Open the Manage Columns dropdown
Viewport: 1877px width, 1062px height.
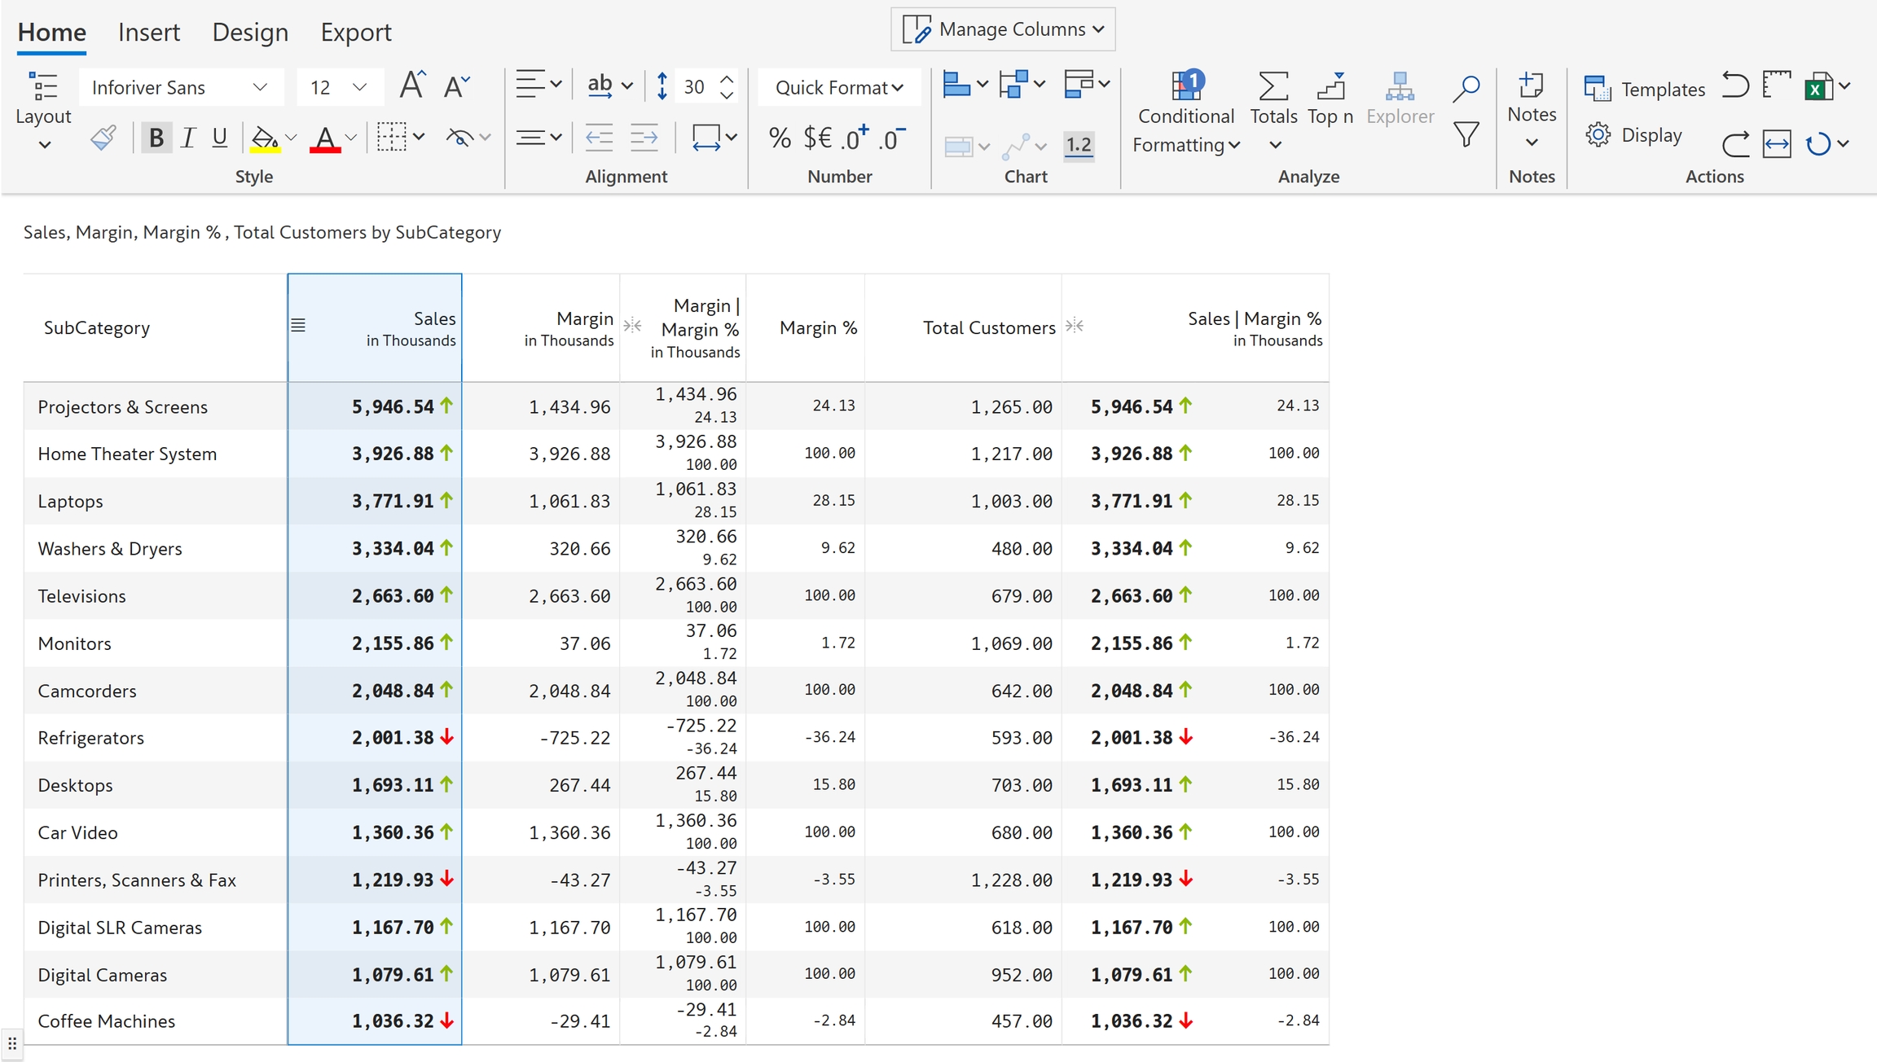point(1003,29)
